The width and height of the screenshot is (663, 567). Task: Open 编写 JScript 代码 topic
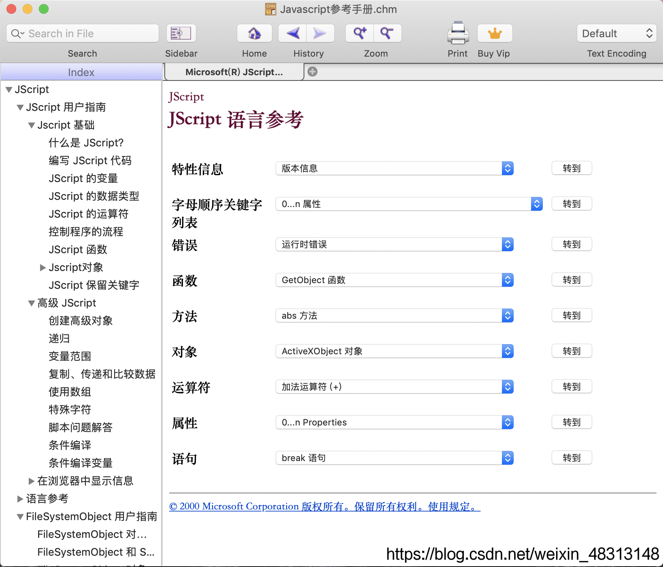tap(90, 161)
